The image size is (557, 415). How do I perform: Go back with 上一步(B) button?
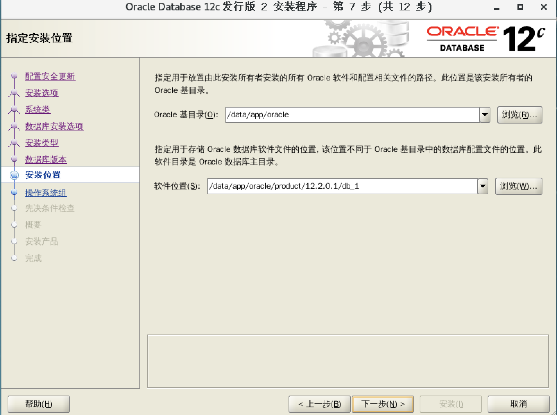319,404
